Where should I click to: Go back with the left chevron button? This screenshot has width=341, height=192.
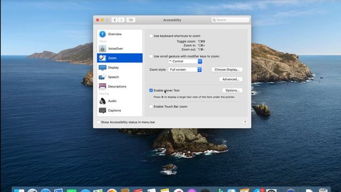[115, 20]
